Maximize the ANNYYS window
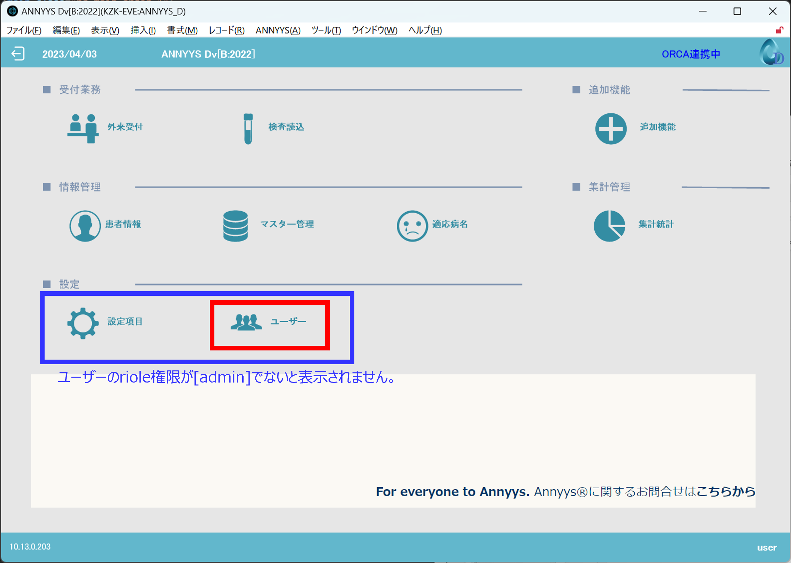Screen dimensions: 791x563 737,11
